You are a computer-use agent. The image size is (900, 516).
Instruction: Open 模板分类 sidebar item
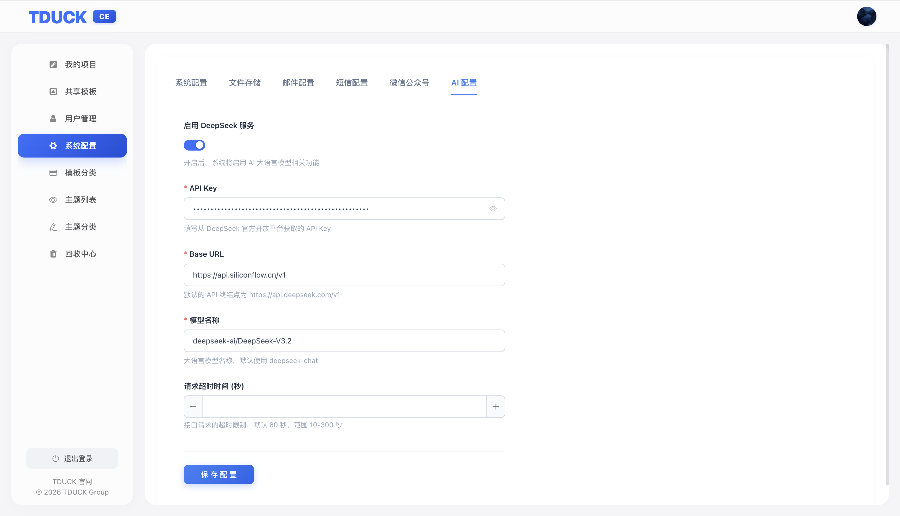point(72,173)
